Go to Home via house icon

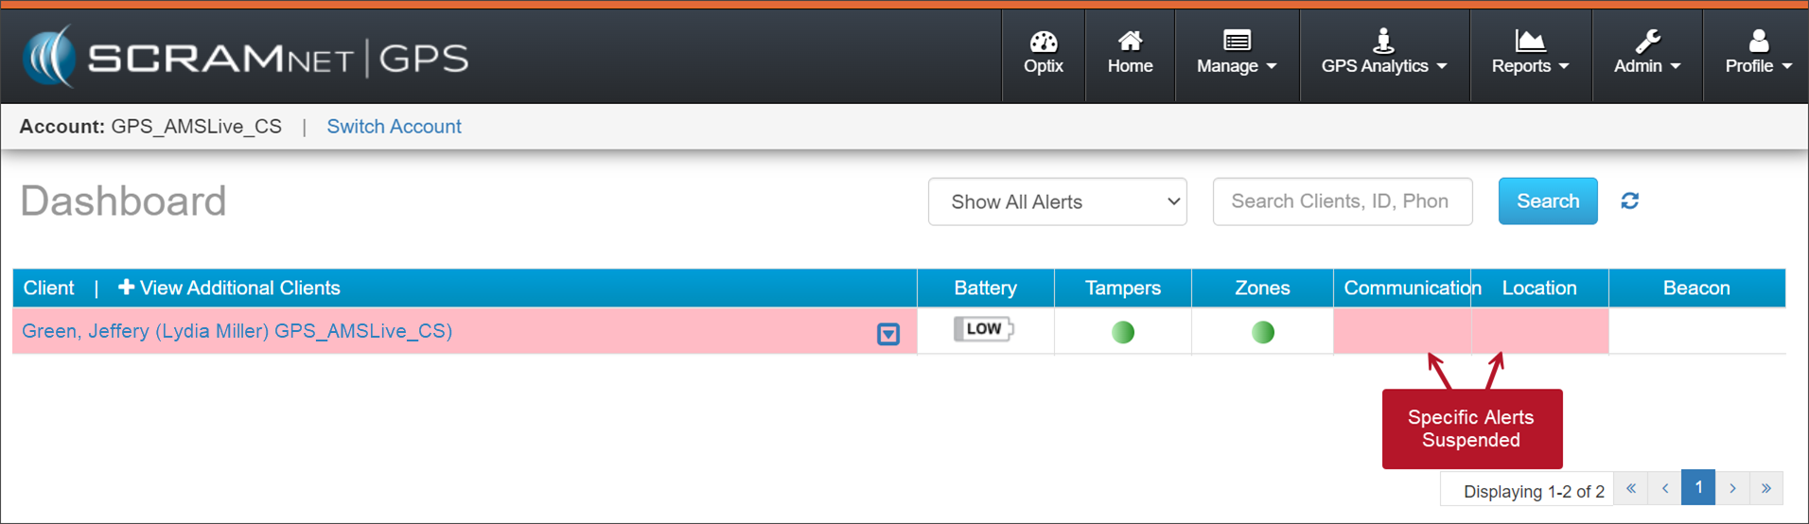point(1130,42)
